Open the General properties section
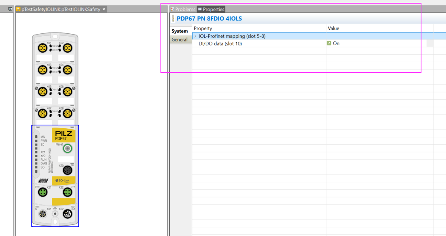 (x=181, y=39)
